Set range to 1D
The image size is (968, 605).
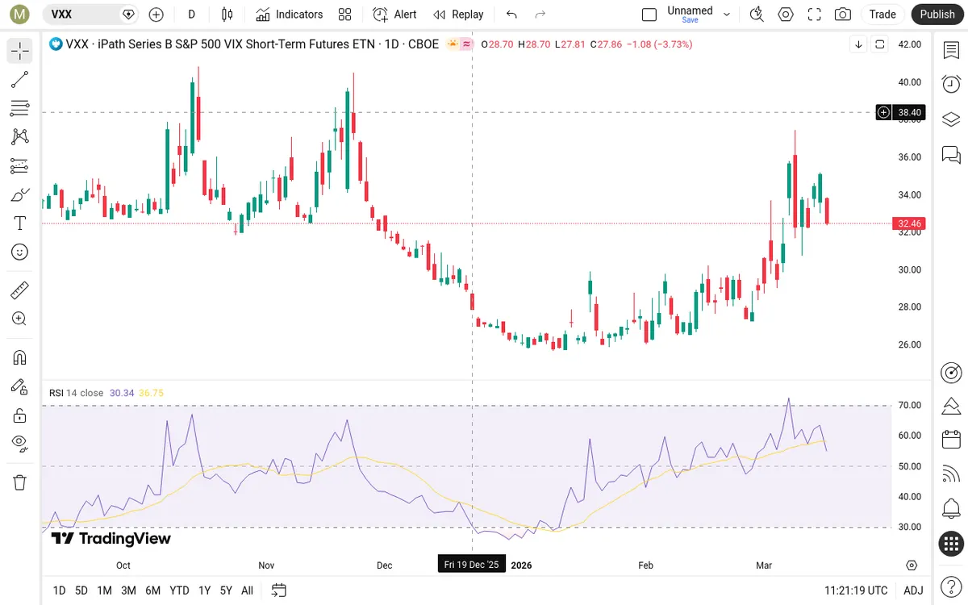[x=59, y=590]
